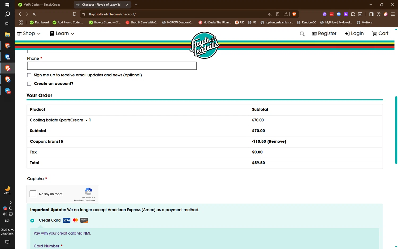Open the Browse Stores bookmark
Image resolution: width=398 pixels, height=249 pixels.
[x=105, y=23]
